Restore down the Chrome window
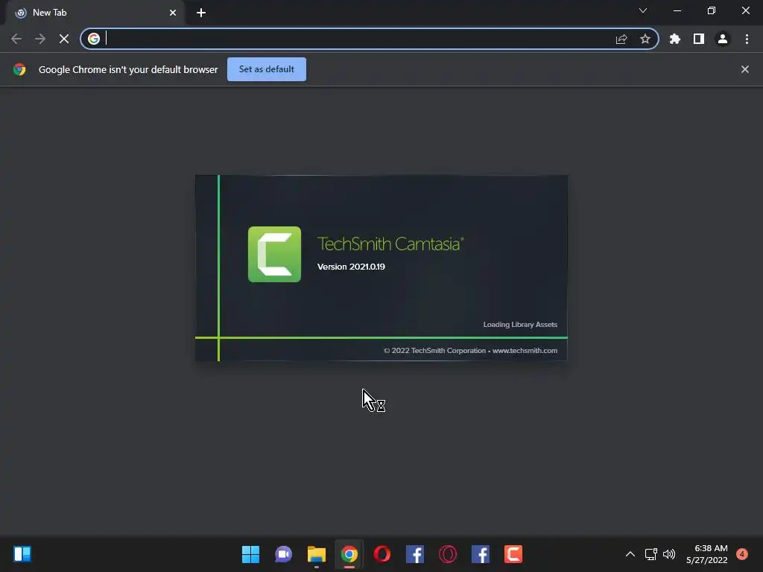This screenshot has width=763, height=572. 712,10
